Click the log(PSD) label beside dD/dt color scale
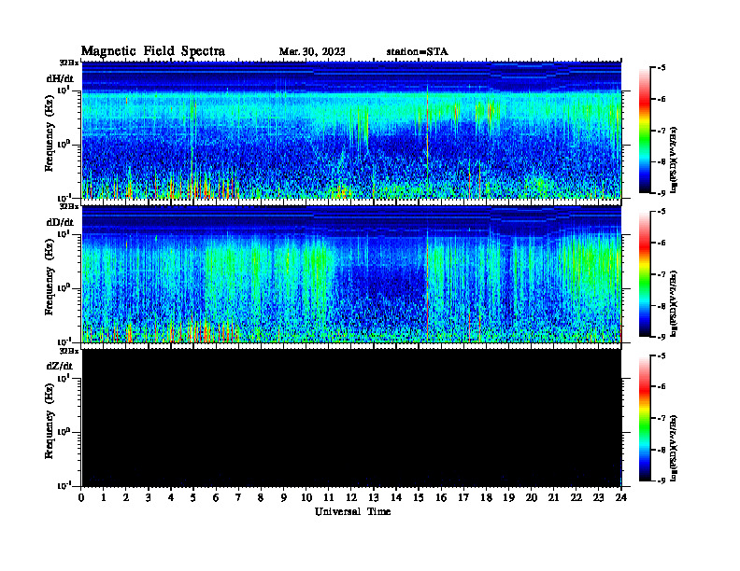 tap(674, 303)
